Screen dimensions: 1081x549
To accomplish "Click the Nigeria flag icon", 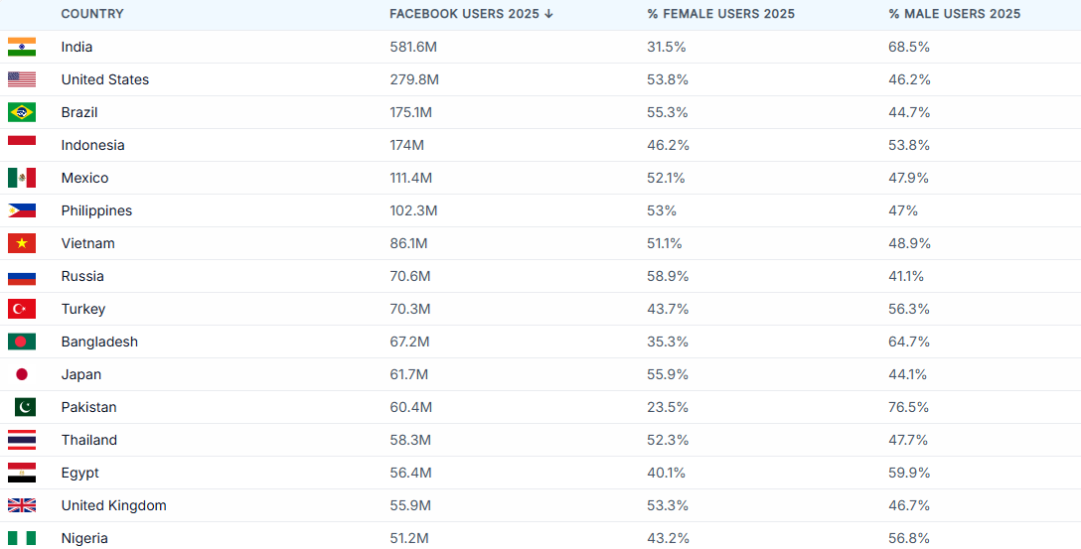I will pos(22,537).
